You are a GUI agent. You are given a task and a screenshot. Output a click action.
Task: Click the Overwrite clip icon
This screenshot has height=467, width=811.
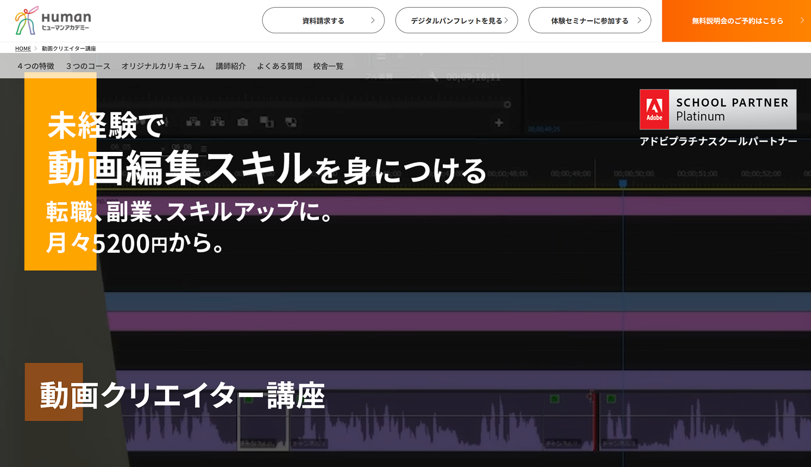point(291,123)
